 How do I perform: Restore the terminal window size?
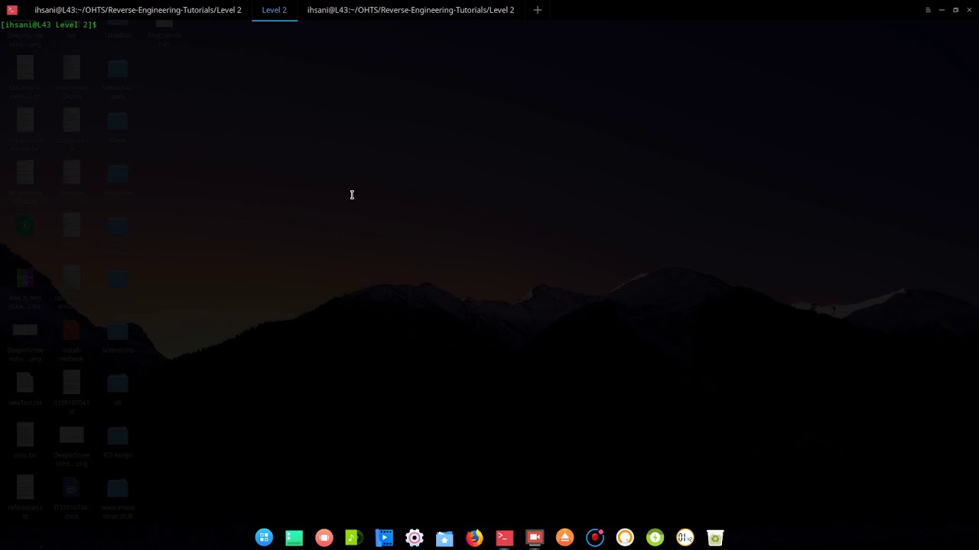[955, 10]
